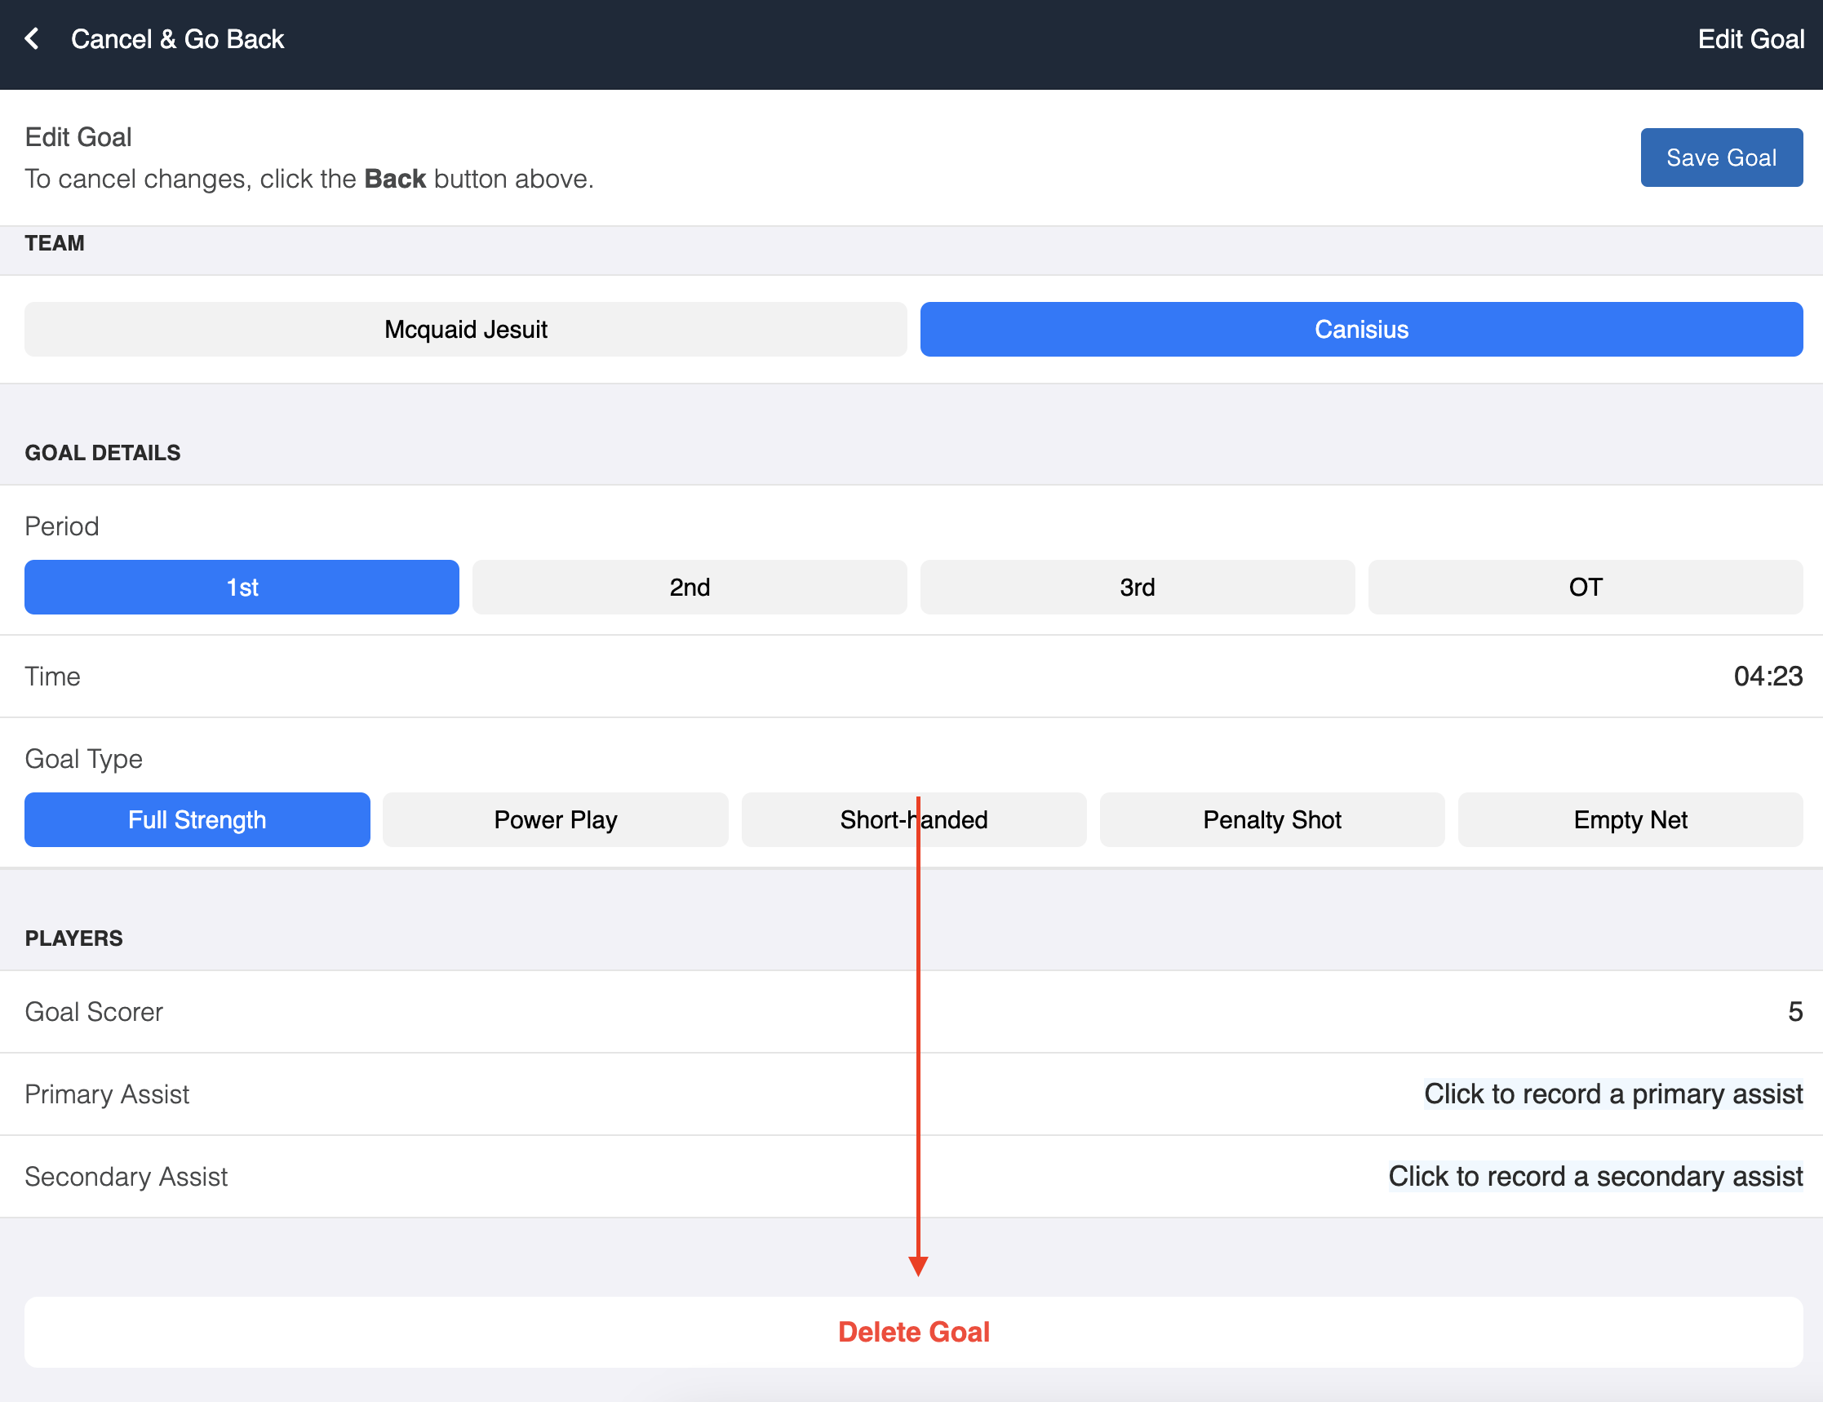This screenshot has height=1402, width=1823.
Task: Mark goal as Short-handed
Action: [914, 819]
